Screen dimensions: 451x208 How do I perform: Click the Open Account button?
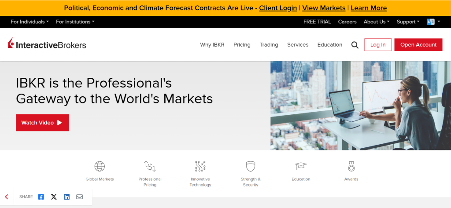pyautogui.click(x=418, y=45)
